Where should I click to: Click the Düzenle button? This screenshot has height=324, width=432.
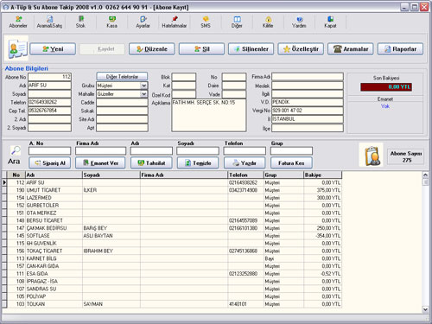pyautogui.click(x=152, y=49)
